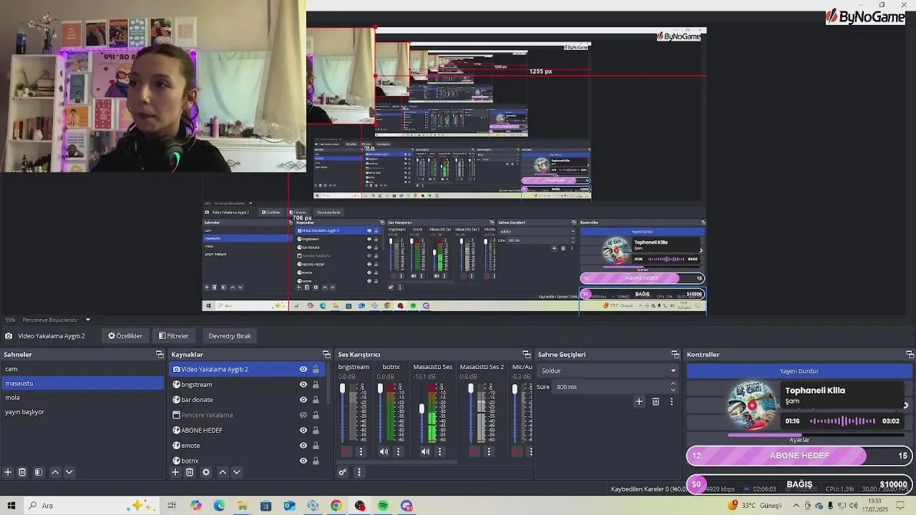
Task: Hide the emote source
Action: point(303,446)
